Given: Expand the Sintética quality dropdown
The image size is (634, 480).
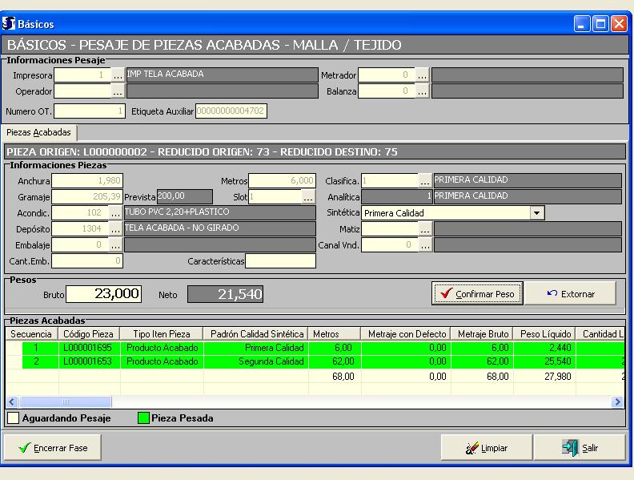Looking at the screenshot, I should click(537, 213).
